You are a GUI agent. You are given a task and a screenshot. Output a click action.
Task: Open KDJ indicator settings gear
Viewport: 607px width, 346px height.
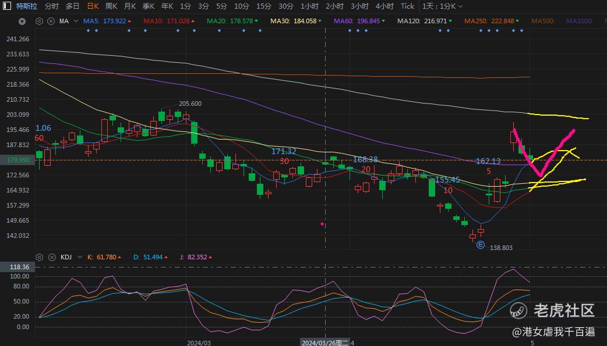39,257
